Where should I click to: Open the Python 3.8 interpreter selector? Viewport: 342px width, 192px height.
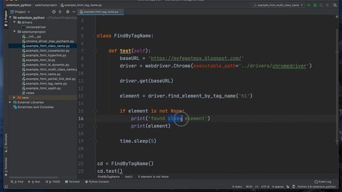[x=316, y=187]
